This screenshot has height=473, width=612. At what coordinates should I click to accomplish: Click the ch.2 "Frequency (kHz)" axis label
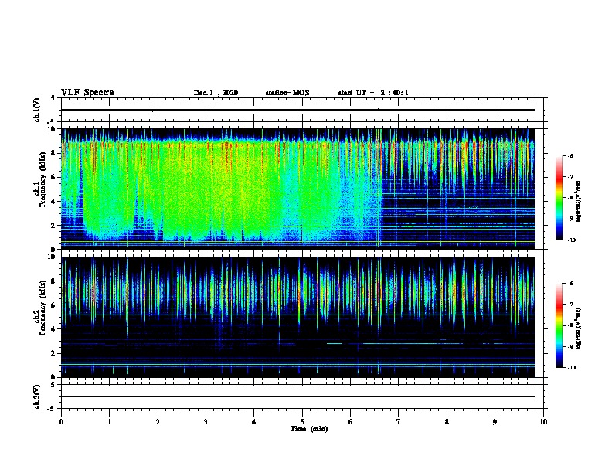(42, 308)
